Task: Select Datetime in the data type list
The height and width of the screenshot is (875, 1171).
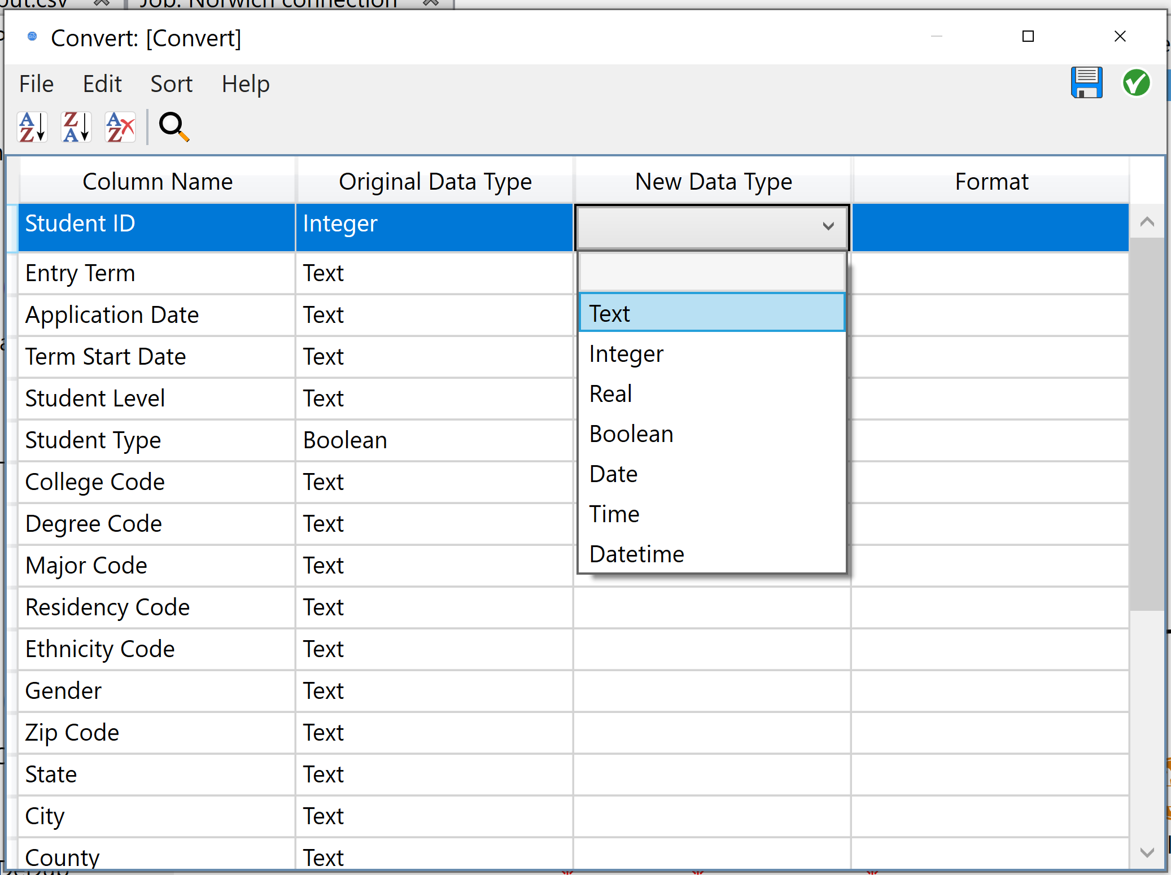Action: tap(712, 554)
